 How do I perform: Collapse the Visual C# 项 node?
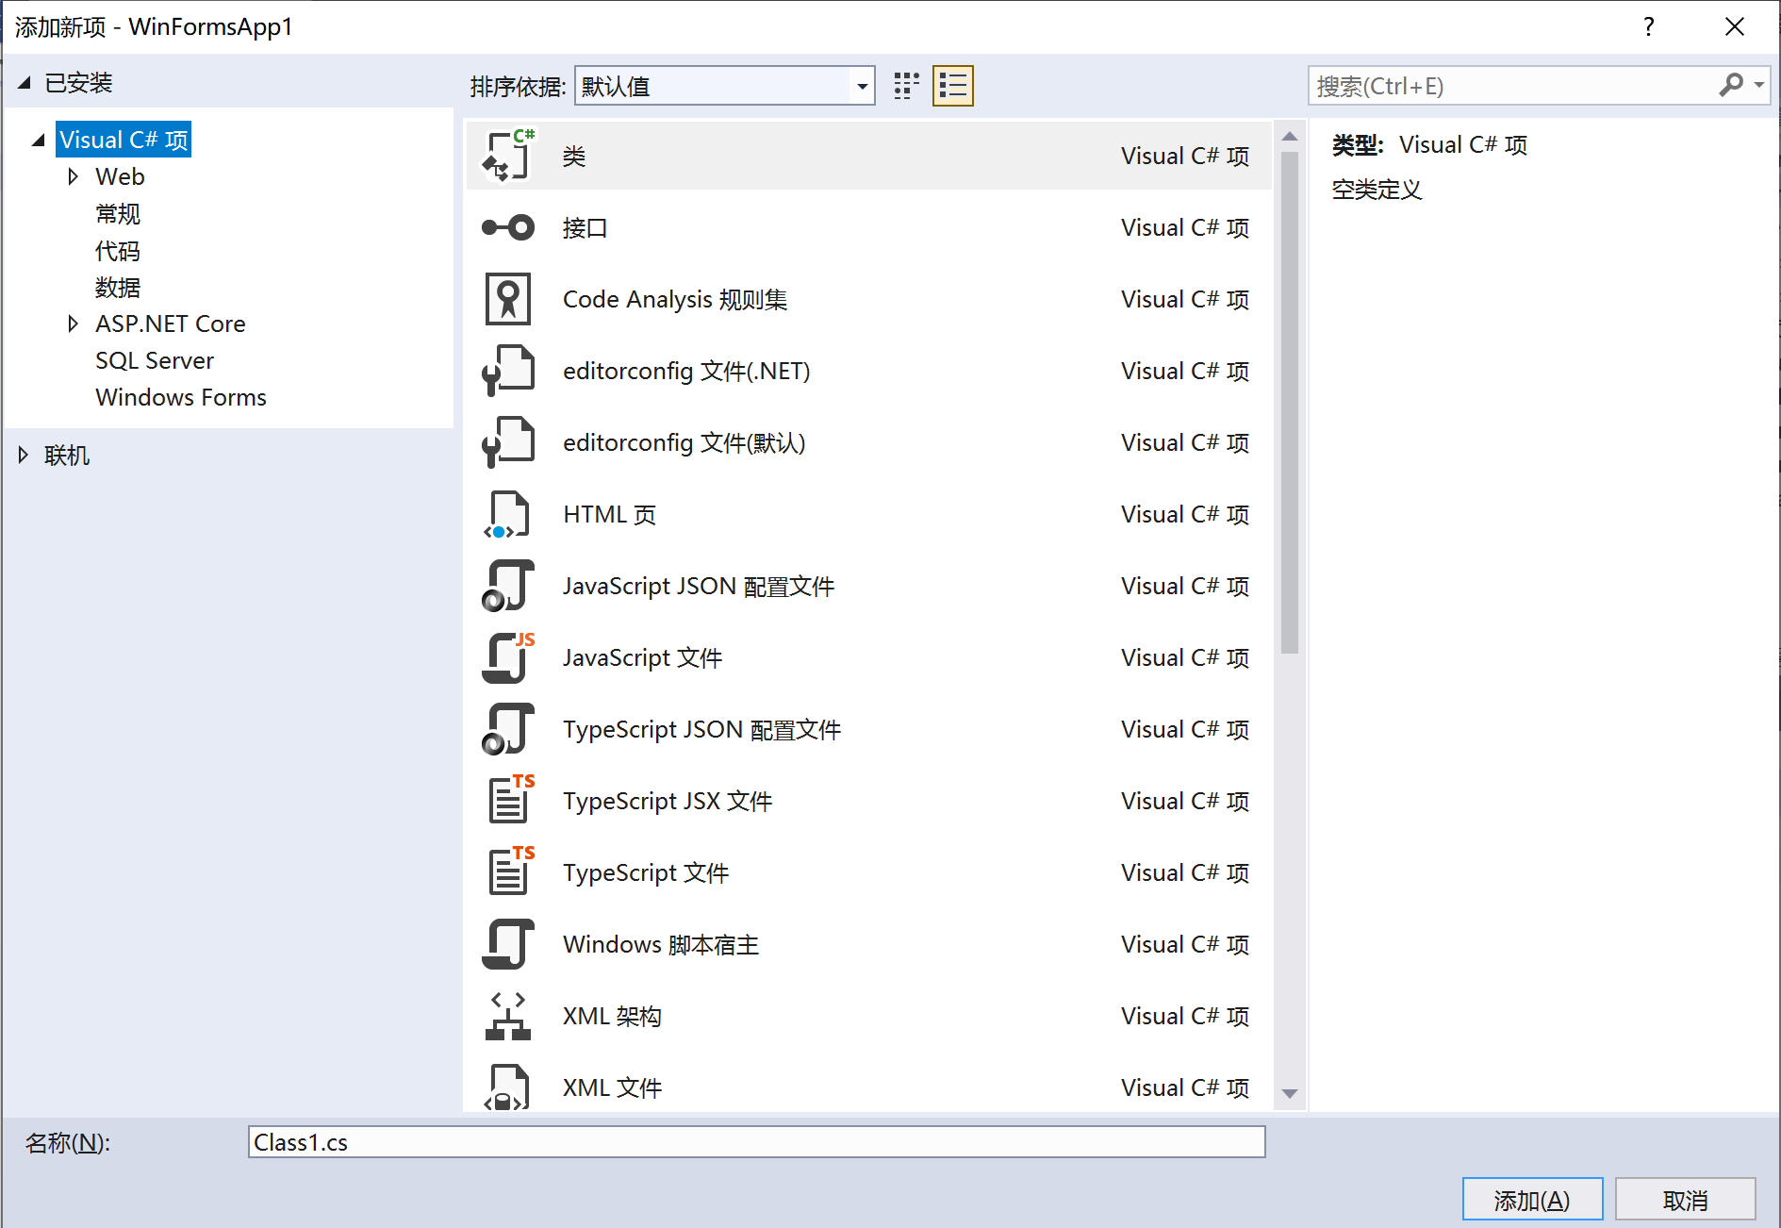38,140
